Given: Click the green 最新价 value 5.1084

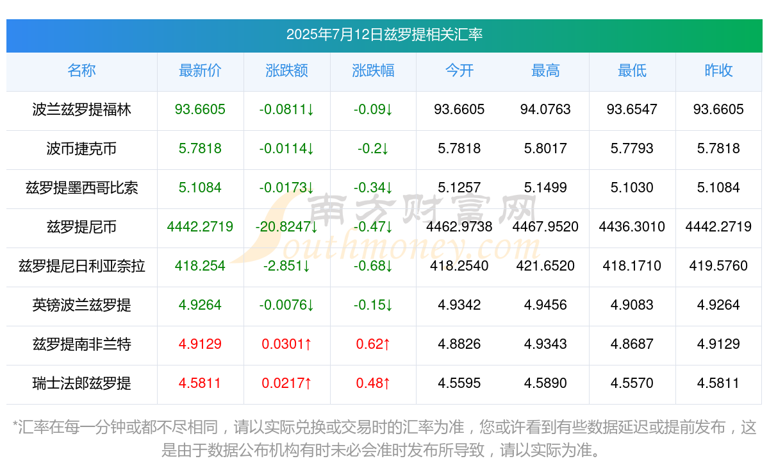Looking at the screenshot, I should (200, 188).
